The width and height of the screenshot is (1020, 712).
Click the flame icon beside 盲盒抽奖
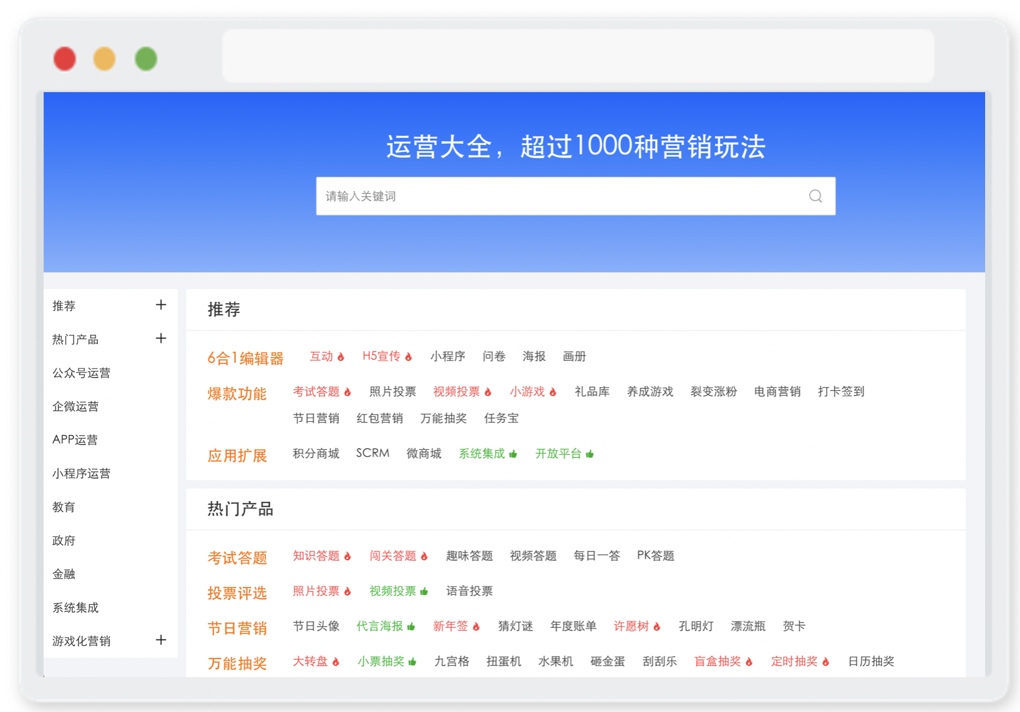pyautogui.click(x=749, y=662)
